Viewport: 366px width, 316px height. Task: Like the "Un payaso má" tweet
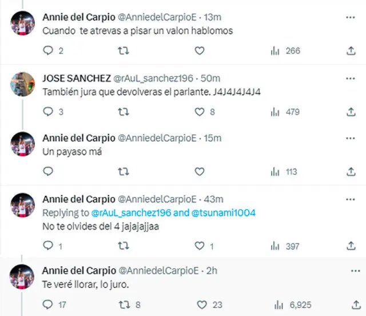(199, 171)
